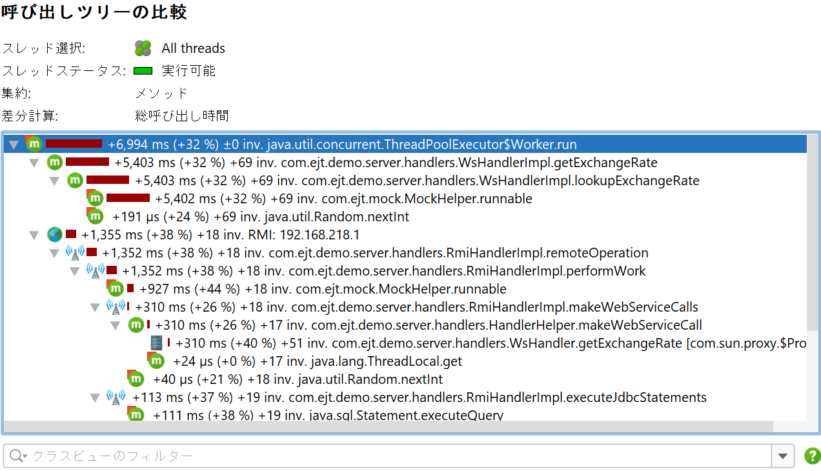The width and height of the screenshot is (821, 471).
Task: Collapse the RmiHandlerImpl.makeWebServiceCalls node
Action: click(95, 308)
